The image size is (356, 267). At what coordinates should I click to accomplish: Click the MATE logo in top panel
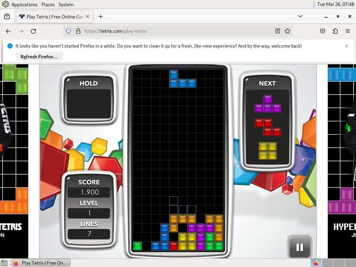point(5,4)
